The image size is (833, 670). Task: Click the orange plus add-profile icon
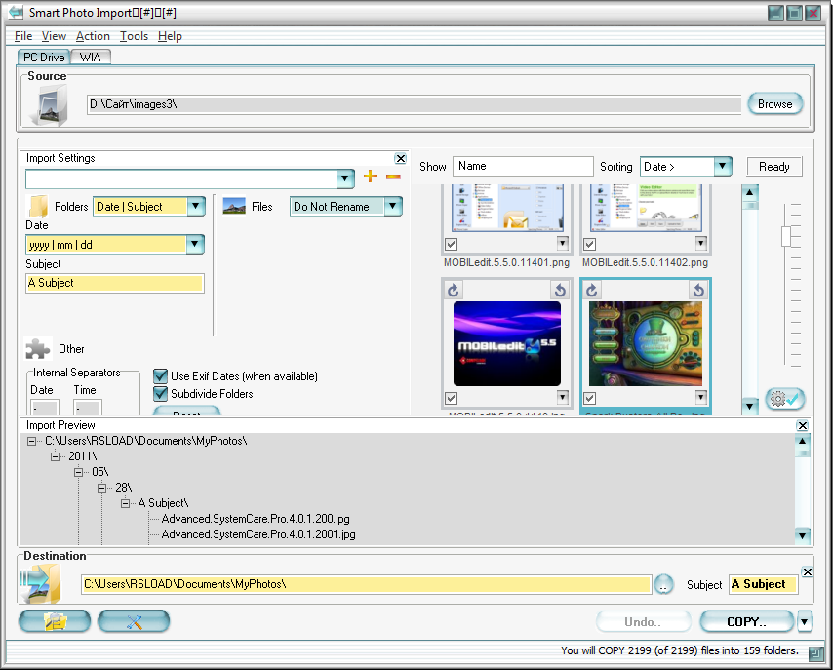370,177
